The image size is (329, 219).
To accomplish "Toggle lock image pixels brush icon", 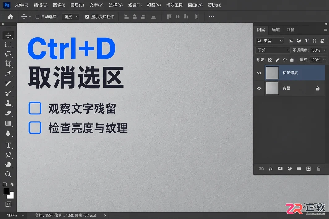I will [x=277, y=60].
